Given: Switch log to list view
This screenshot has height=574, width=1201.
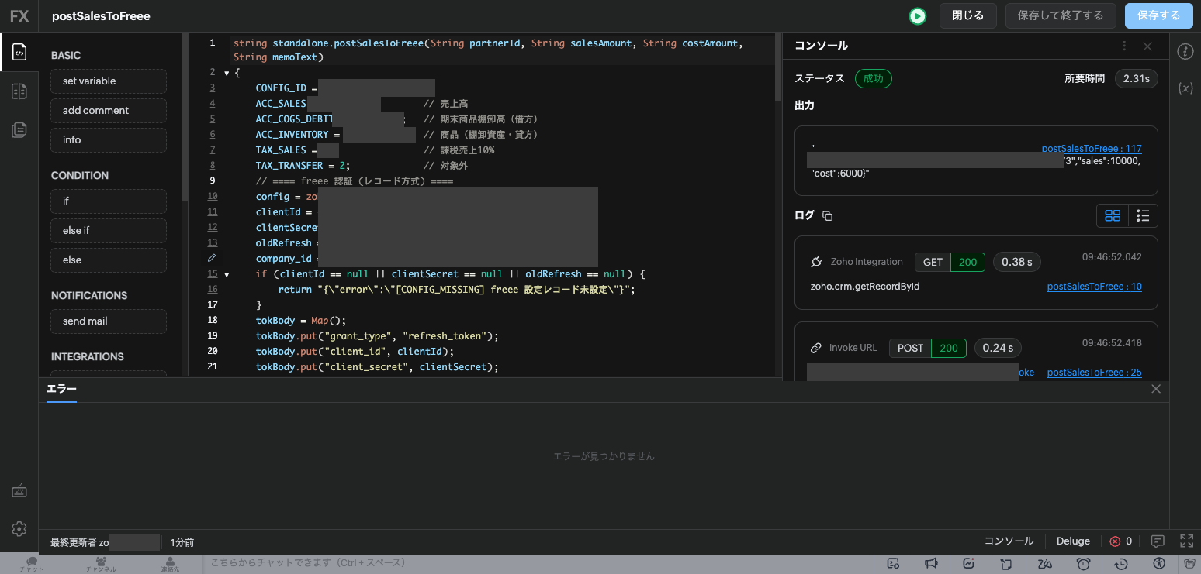Looking at the screenshot, I should tap(1142, 216).
